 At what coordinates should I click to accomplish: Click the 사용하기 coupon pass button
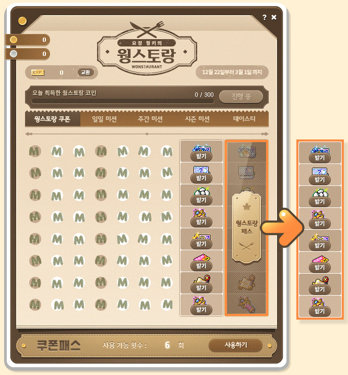coord(235,345)
